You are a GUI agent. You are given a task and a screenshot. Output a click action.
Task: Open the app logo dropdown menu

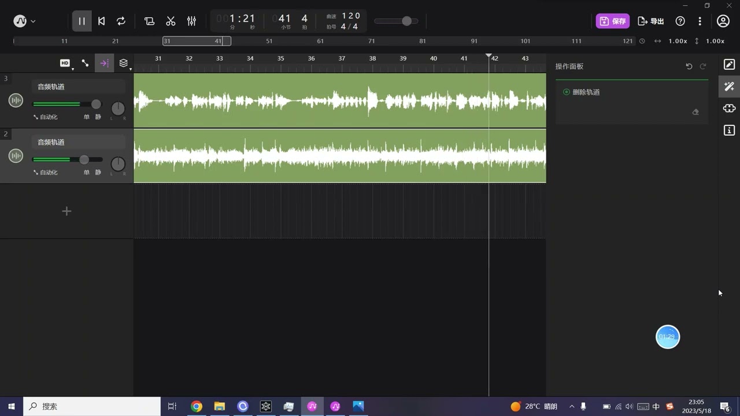tap(24, 21)
